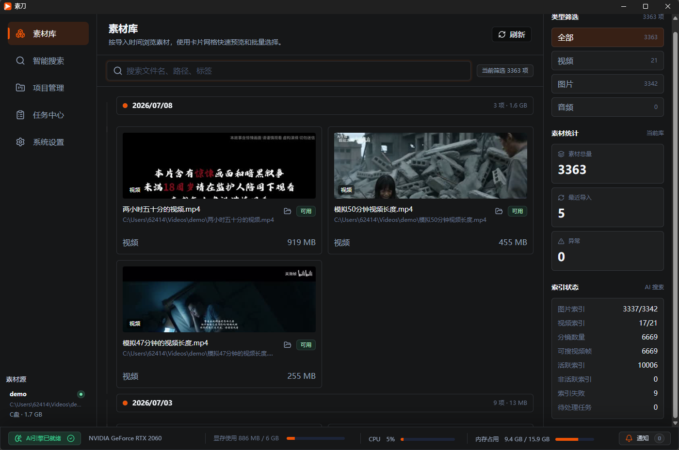Screen dimensions: 679x450
Task: Open thumbnail of 模拟47分钟的视频长度.mp4
Action: click(219, 299)
